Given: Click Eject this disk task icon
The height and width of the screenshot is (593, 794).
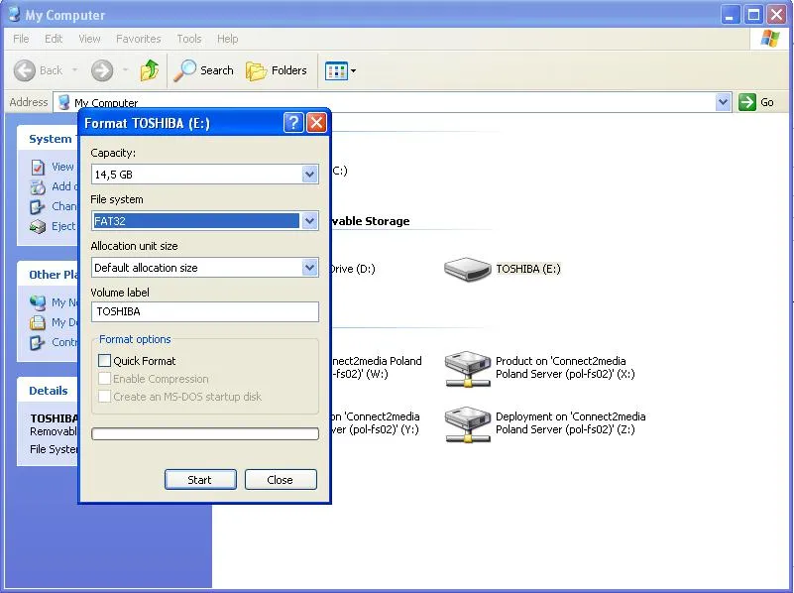Looking at the screenshot, I should click(x=38, y=226).
